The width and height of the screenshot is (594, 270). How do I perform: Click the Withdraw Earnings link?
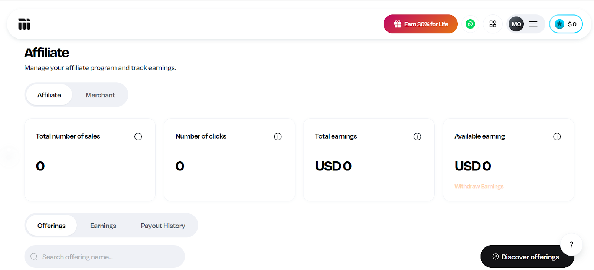479,186
